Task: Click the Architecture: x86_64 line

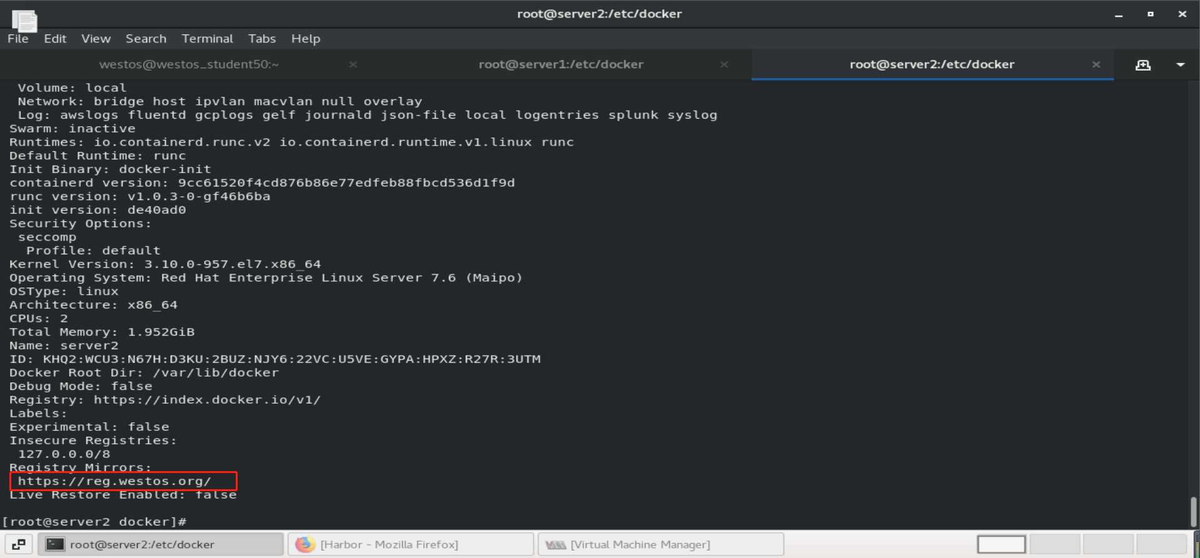Action: [93, 305]
